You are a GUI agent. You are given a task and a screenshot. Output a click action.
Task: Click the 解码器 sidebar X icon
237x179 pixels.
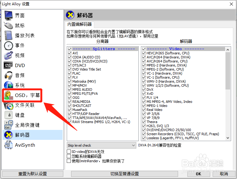point(9,135)
